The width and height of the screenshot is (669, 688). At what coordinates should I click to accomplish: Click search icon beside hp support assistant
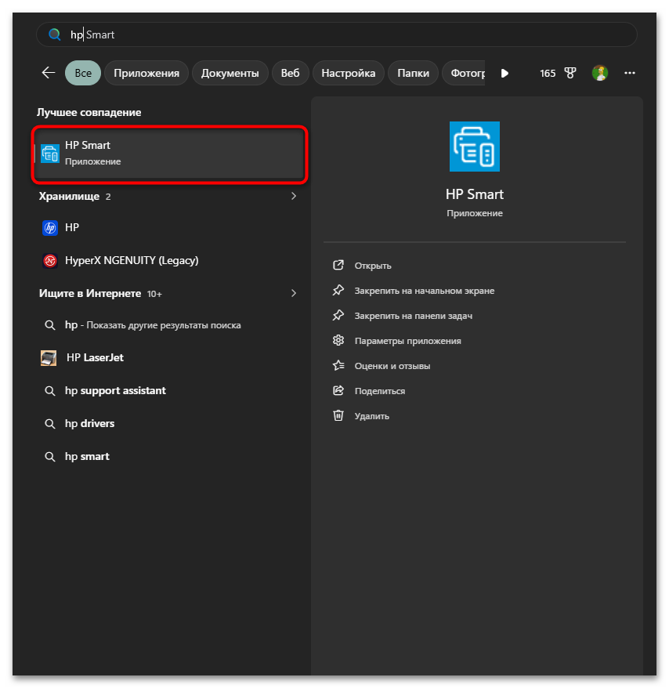[x=50, y=391]
